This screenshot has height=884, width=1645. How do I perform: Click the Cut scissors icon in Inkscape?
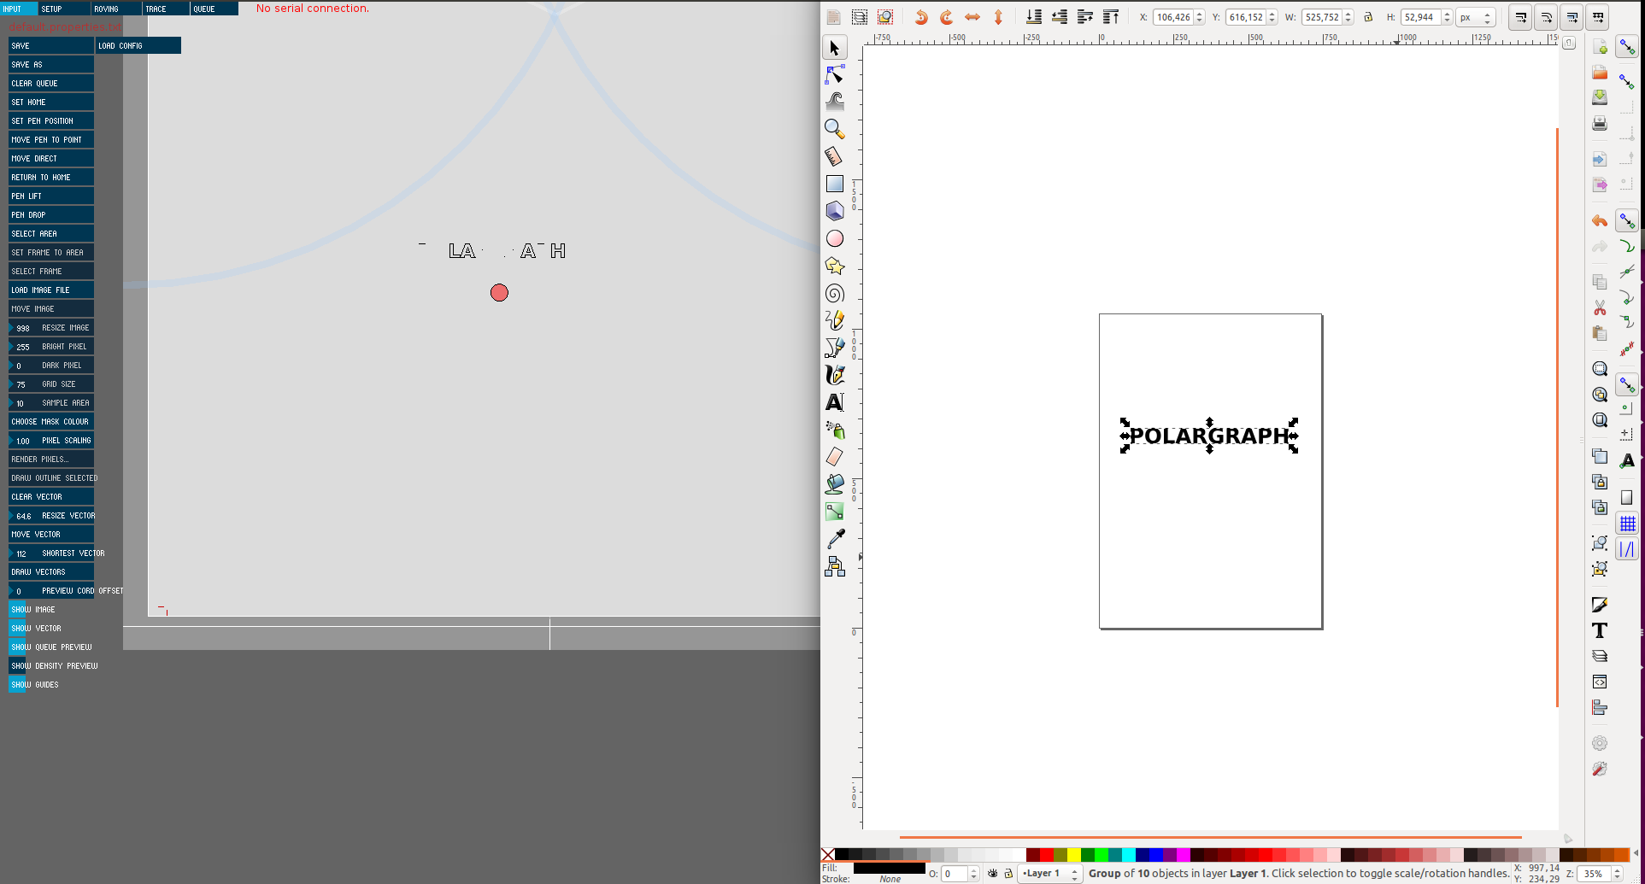coord(1600,307)
